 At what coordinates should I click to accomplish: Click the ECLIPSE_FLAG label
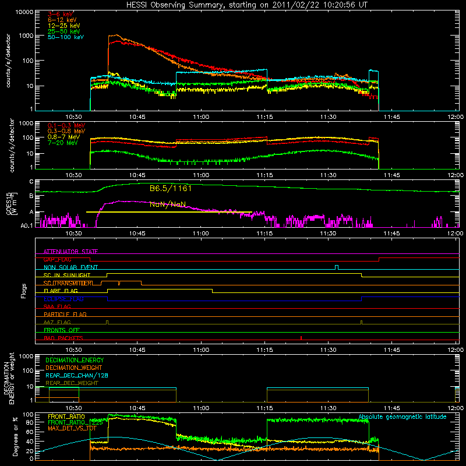[x=63, y=299]
